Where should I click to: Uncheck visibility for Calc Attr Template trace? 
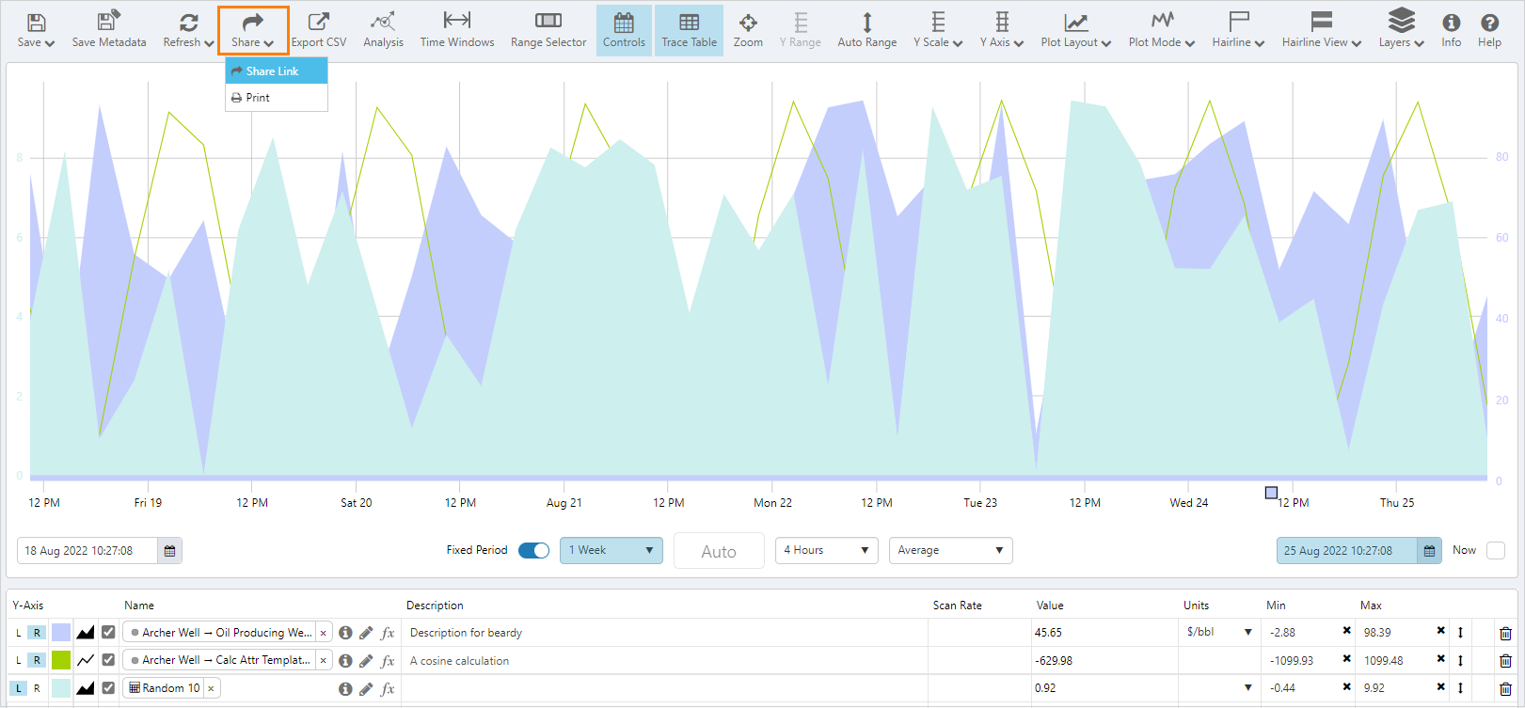[x=108, y=660]
